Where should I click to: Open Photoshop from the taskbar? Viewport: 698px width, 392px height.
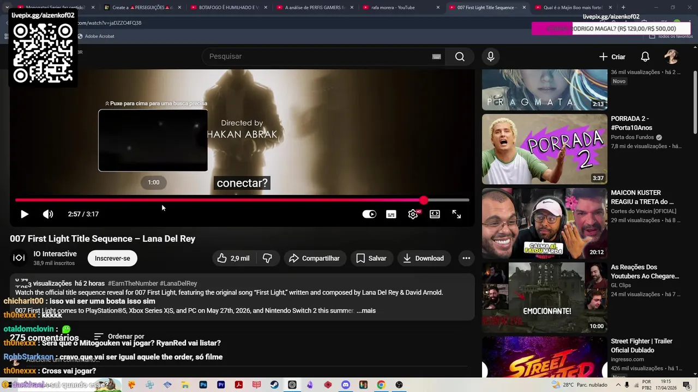point(203,385)
